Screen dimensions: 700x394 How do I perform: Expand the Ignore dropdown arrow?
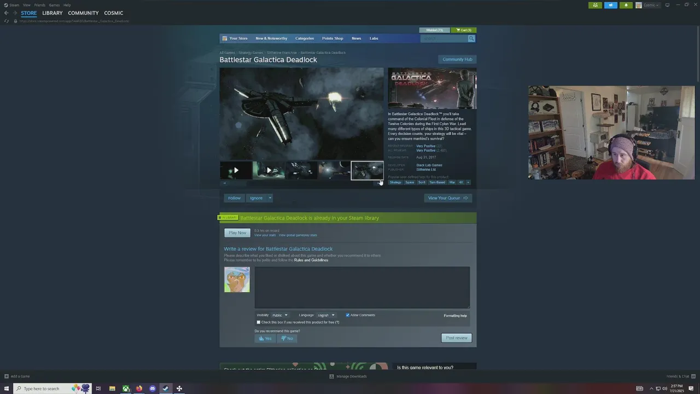(x=270, y=198)
